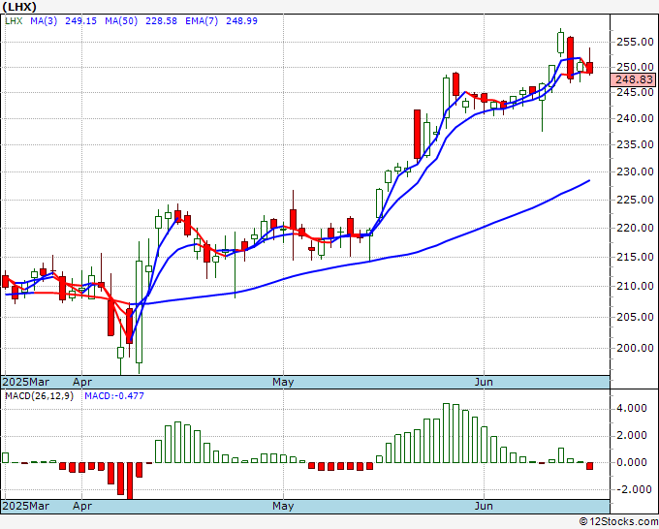Screen dimensions: 659x529
Task: Click May on price chart time axis
Action: pos(283,382)
